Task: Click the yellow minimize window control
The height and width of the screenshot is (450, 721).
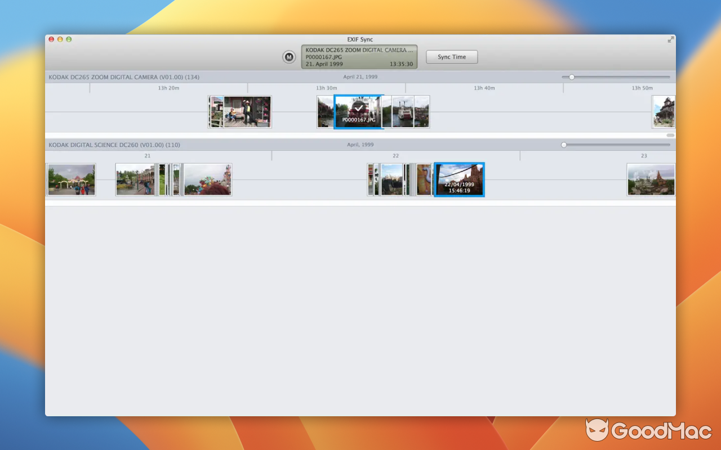Action: (60, 39)
